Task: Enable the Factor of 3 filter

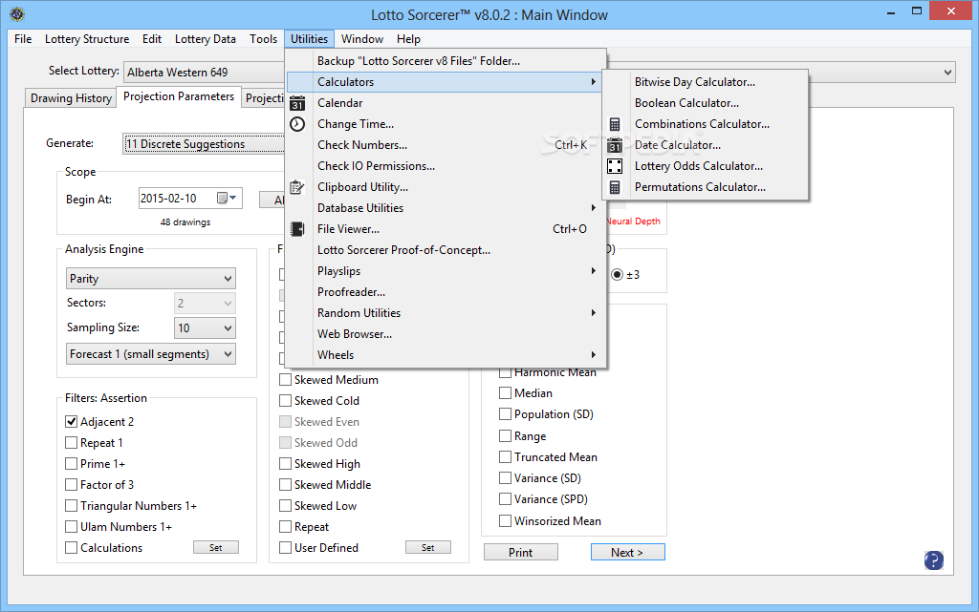Action: (x=71, y=485)
